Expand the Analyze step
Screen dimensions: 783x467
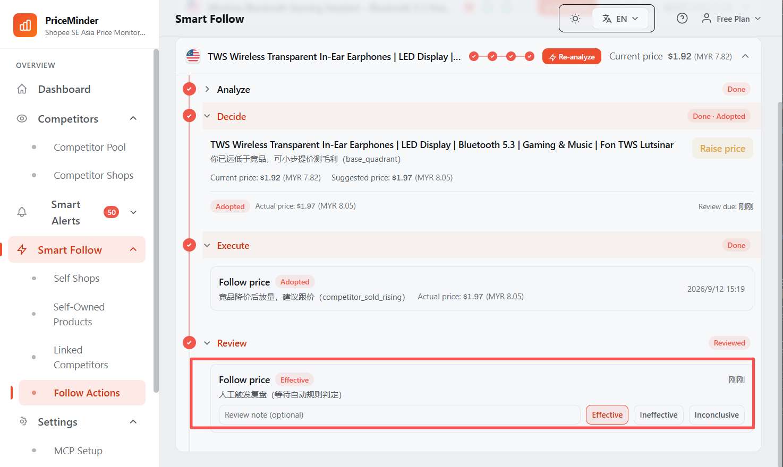(207, 89)
